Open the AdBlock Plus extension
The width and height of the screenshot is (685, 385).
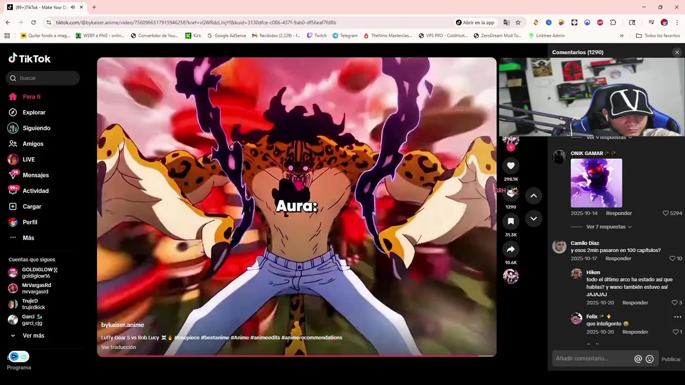[x=600, y=22]
